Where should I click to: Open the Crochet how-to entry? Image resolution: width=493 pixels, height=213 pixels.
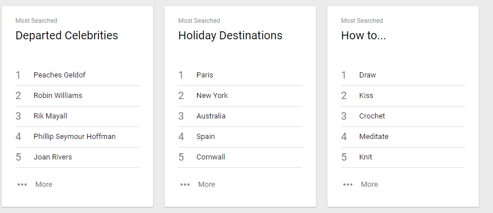point(403,116)
